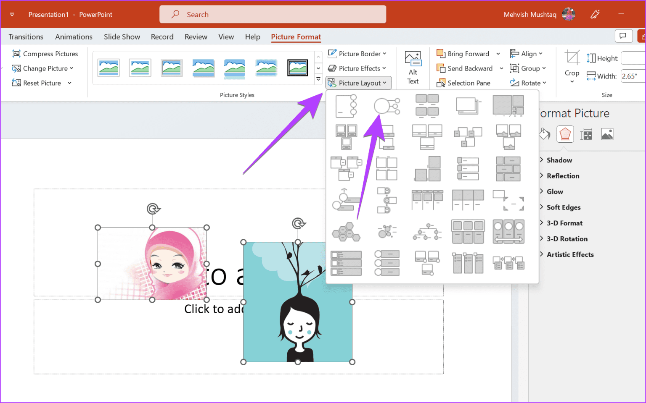Expand the Shadow section

[559, 160]
